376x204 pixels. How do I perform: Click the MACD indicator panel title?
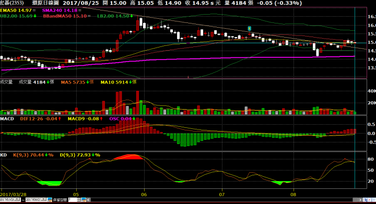pyautogui.click(x=7, y=119)
